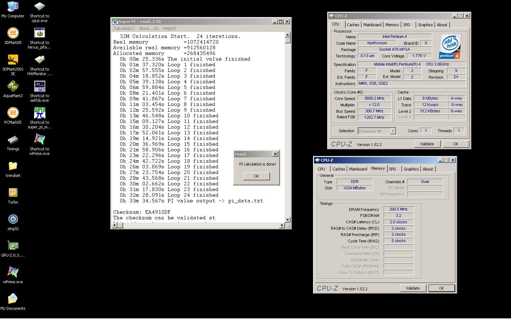Screen dimensions: 511x319
Task: Open Help(H) menu in Super PI
Action: [169, 28]
